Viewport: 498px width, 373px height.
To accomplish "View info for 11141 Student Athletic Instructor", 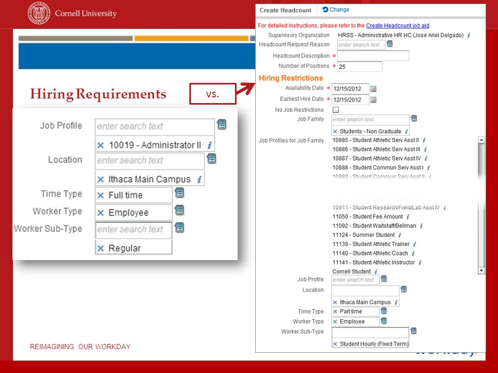I will [420, 262].
